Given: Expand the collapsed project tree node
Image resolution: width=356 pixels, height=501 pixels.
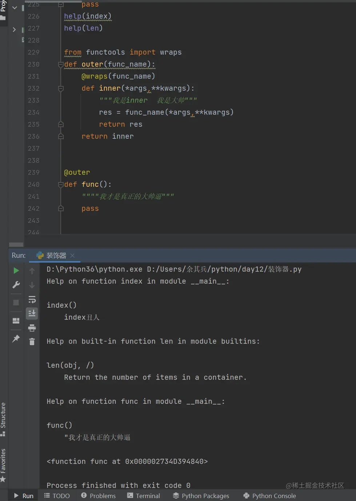Looking at the screenshot, I should point(15,29).
